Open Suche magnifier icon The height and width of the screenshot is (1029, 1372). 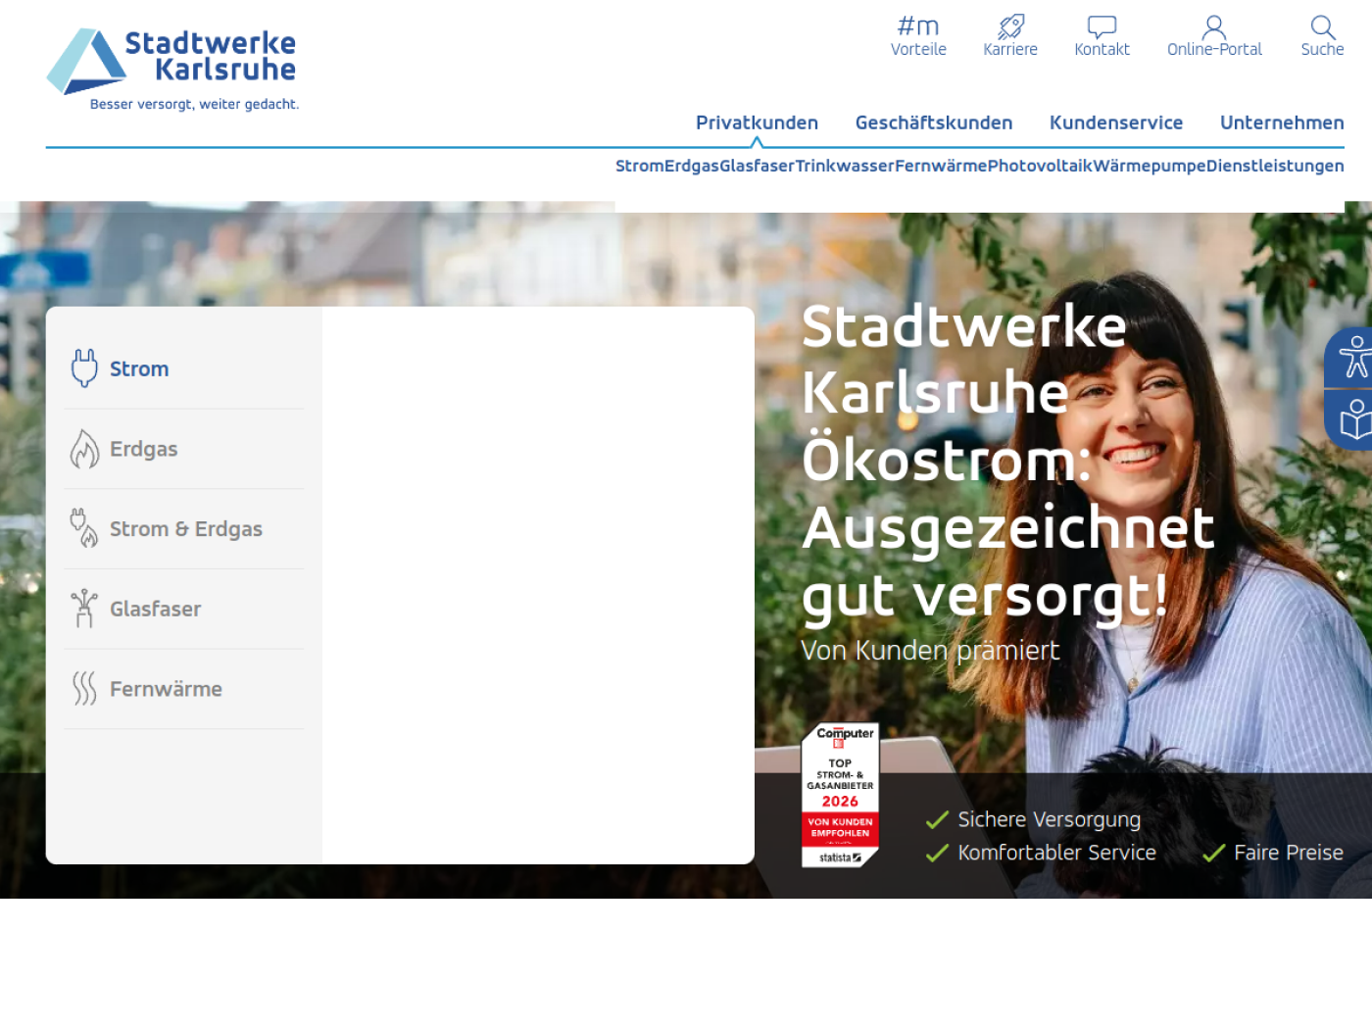pyautogui.click(x=1322, y=26)
